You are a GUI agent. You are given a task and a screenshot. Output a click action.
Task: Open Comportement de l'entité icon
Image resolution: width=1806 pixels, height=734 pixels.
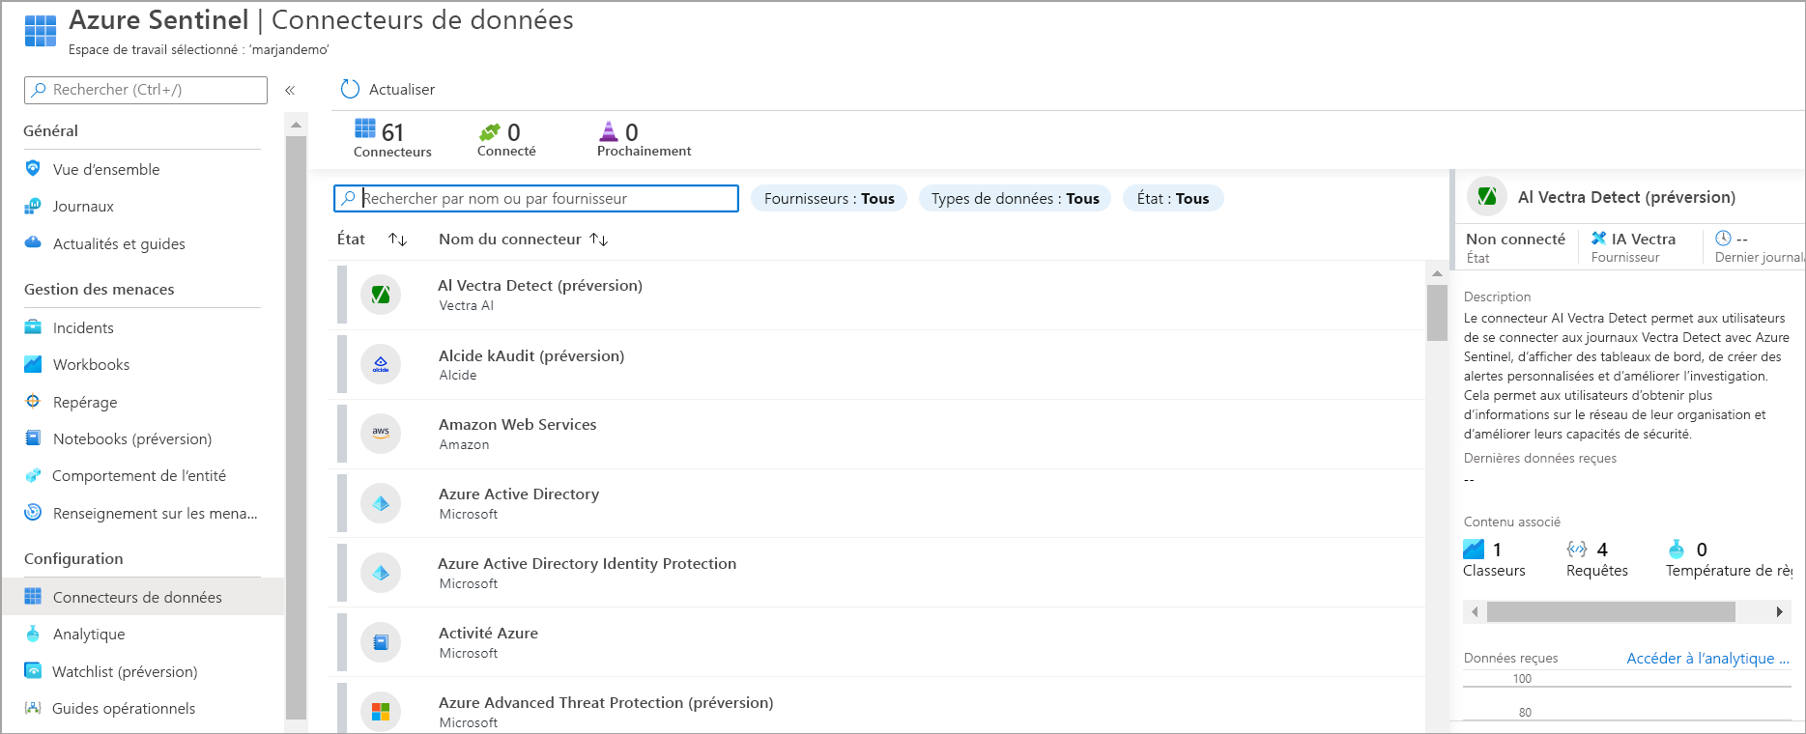pyautogui.click(x=33, y=475)
